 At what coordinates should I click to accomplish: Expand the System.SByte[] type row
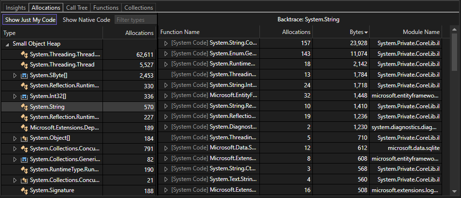click(15, 75)
